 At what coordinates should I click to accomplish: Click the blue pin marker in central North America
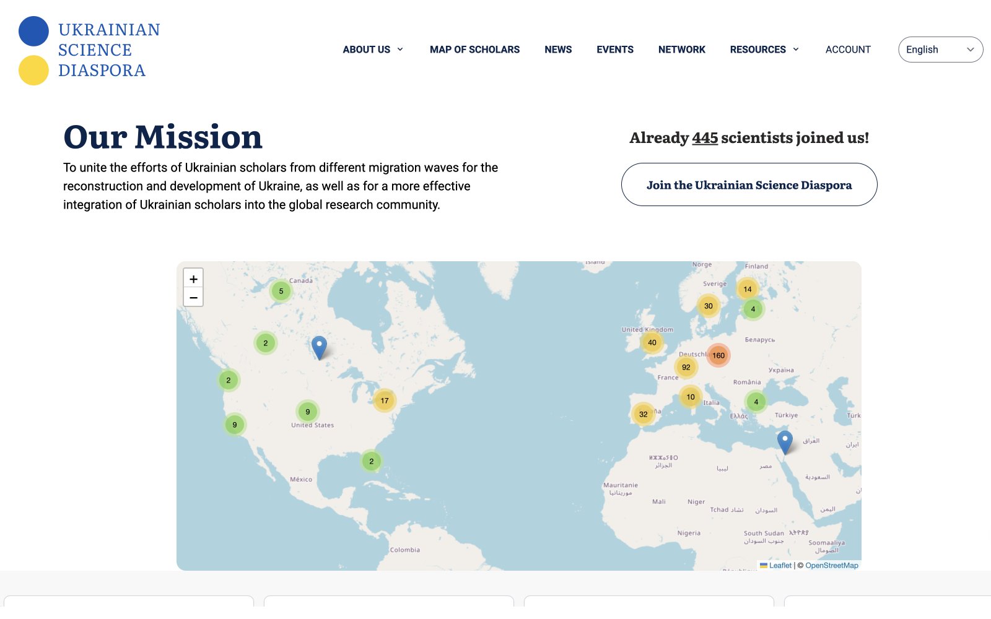point(319,348)
